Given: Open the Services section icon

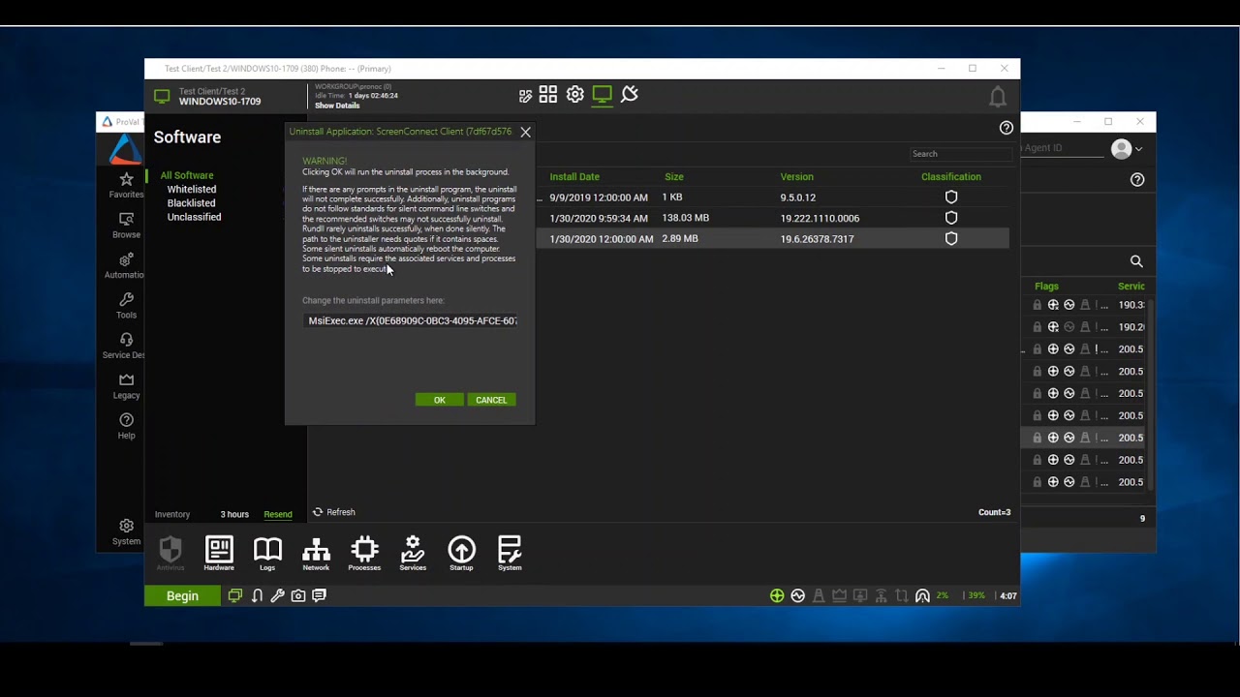Looking at the screenshot, I should (413, 553).
